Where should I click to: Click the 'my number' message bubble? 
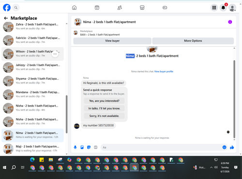(x=98, y=125)
